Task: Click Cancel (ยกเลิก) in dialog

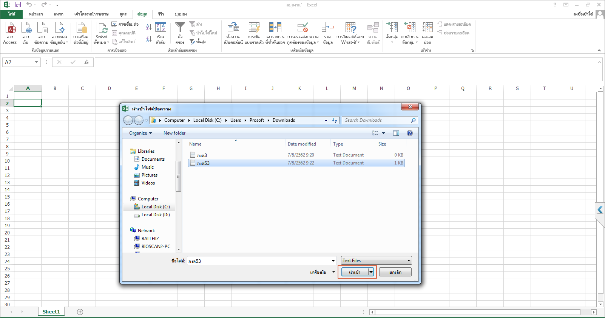Action: pyautogui.click(x=395, y=272)
